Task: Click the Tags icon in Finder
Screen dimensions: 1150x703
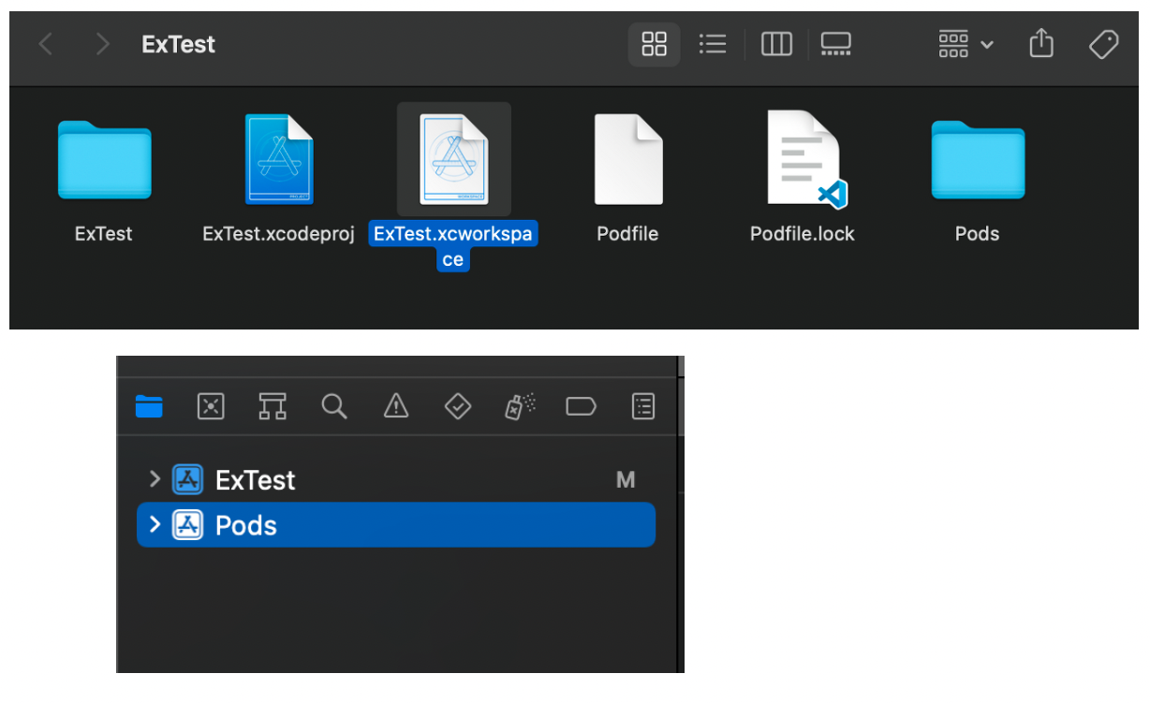Action: [1103, 44]
